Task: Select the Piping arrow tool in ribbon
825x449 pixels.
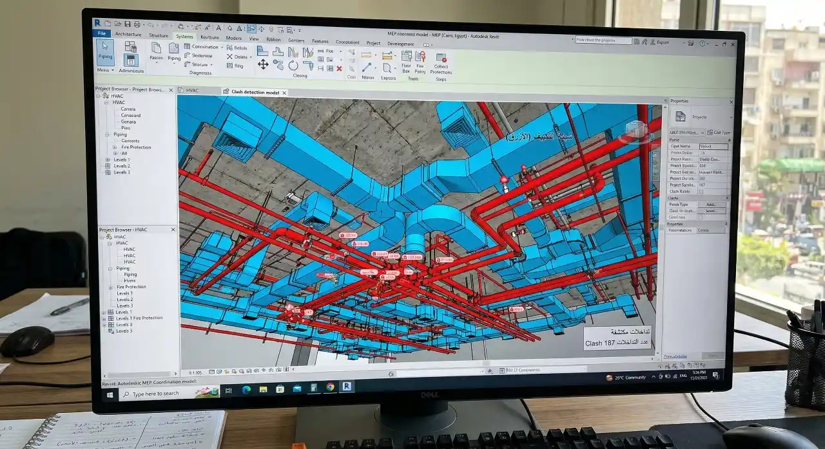Action: point(105,50)
